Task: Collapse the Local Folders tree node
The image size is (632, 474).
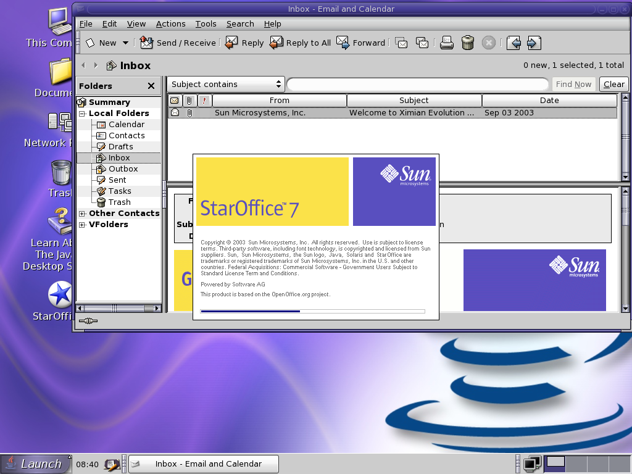Action: 82,114
